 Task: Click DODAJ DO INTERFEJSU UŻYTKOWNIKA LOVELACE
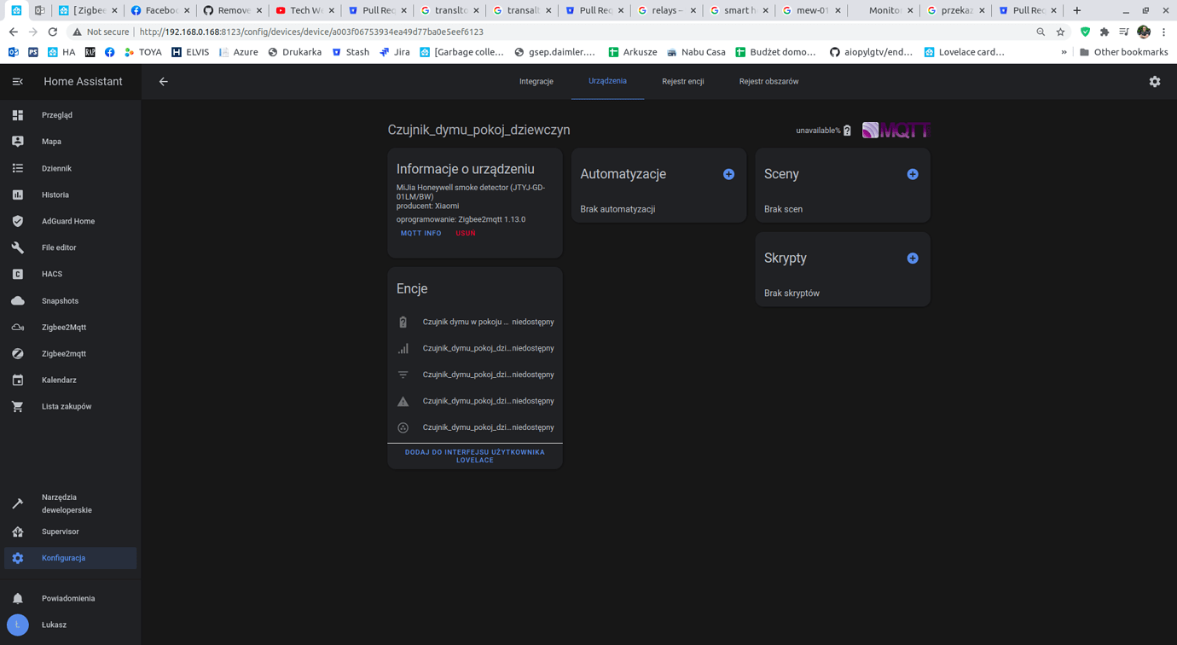point(474,456)
